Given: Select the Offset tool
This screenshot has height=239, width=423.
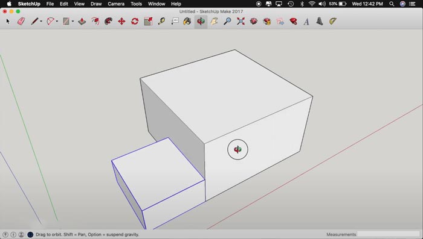Looking at the screenshot, I should [x=95, y=21].
